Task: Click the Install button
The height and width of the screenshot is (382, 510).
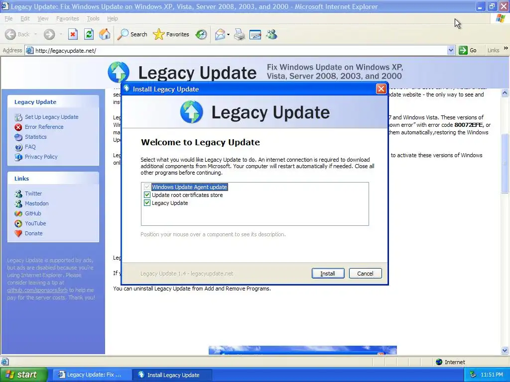Action: tap(328, 274)
